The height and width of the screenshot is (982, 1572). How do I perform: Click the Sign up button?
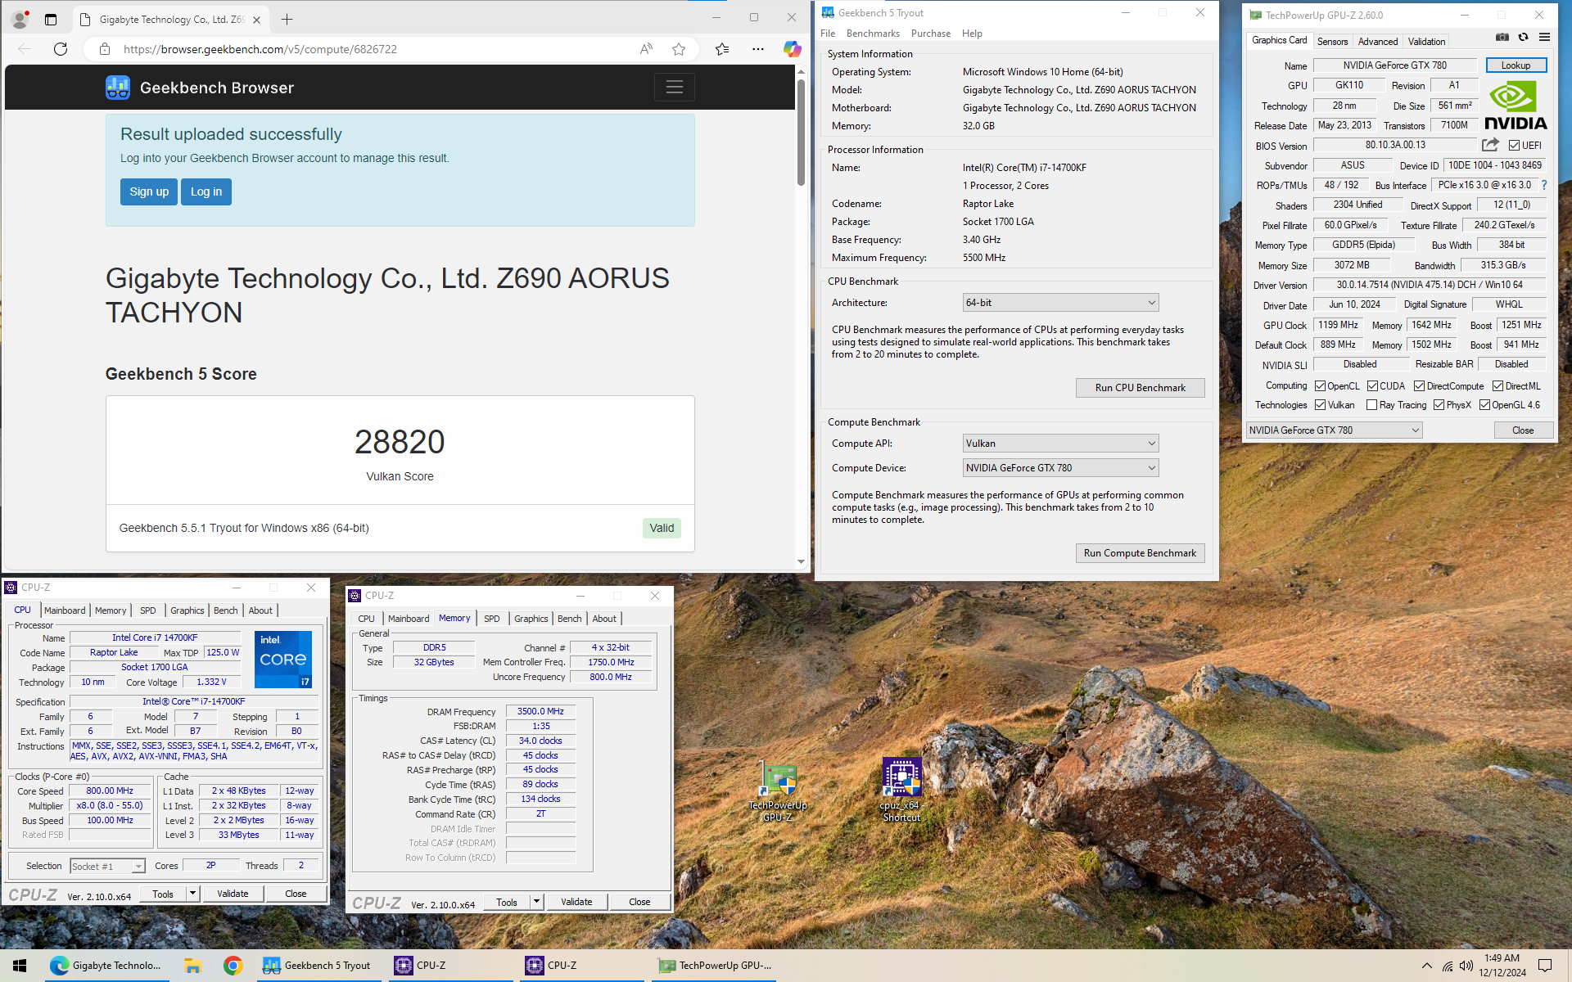point(149,191)
